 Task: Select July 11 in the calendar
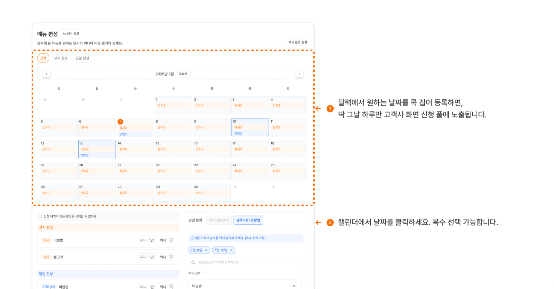[x=288, y=127]
